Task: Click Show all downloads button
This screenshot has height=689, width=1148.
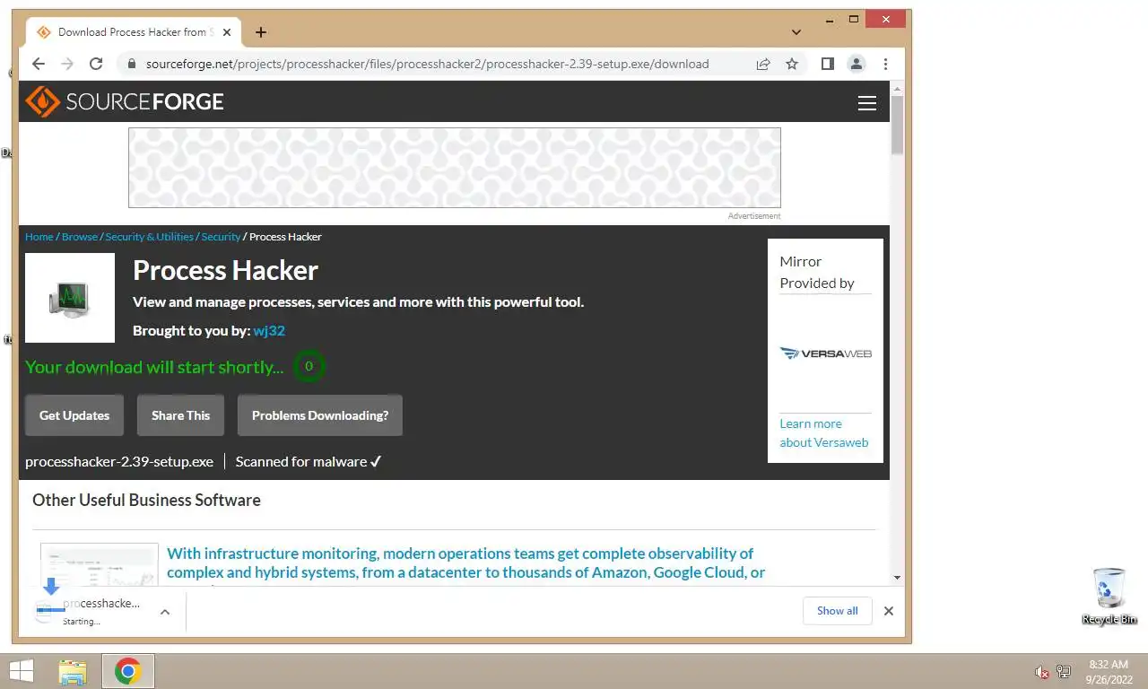Action: pyautogui.click(x=838, y=611)
